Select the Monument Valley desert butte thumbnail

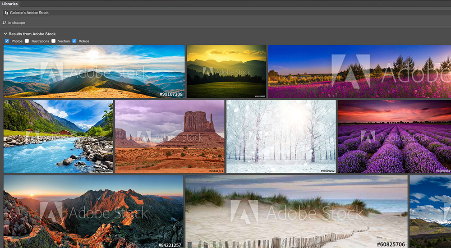[x=170, y=137]
